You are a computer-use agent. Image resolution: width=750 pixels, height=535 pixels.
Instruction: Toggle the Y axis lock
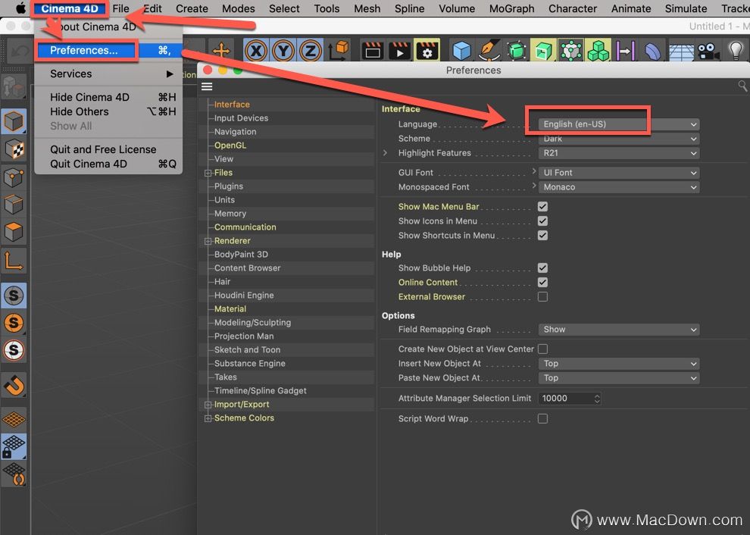click(283, 50)
